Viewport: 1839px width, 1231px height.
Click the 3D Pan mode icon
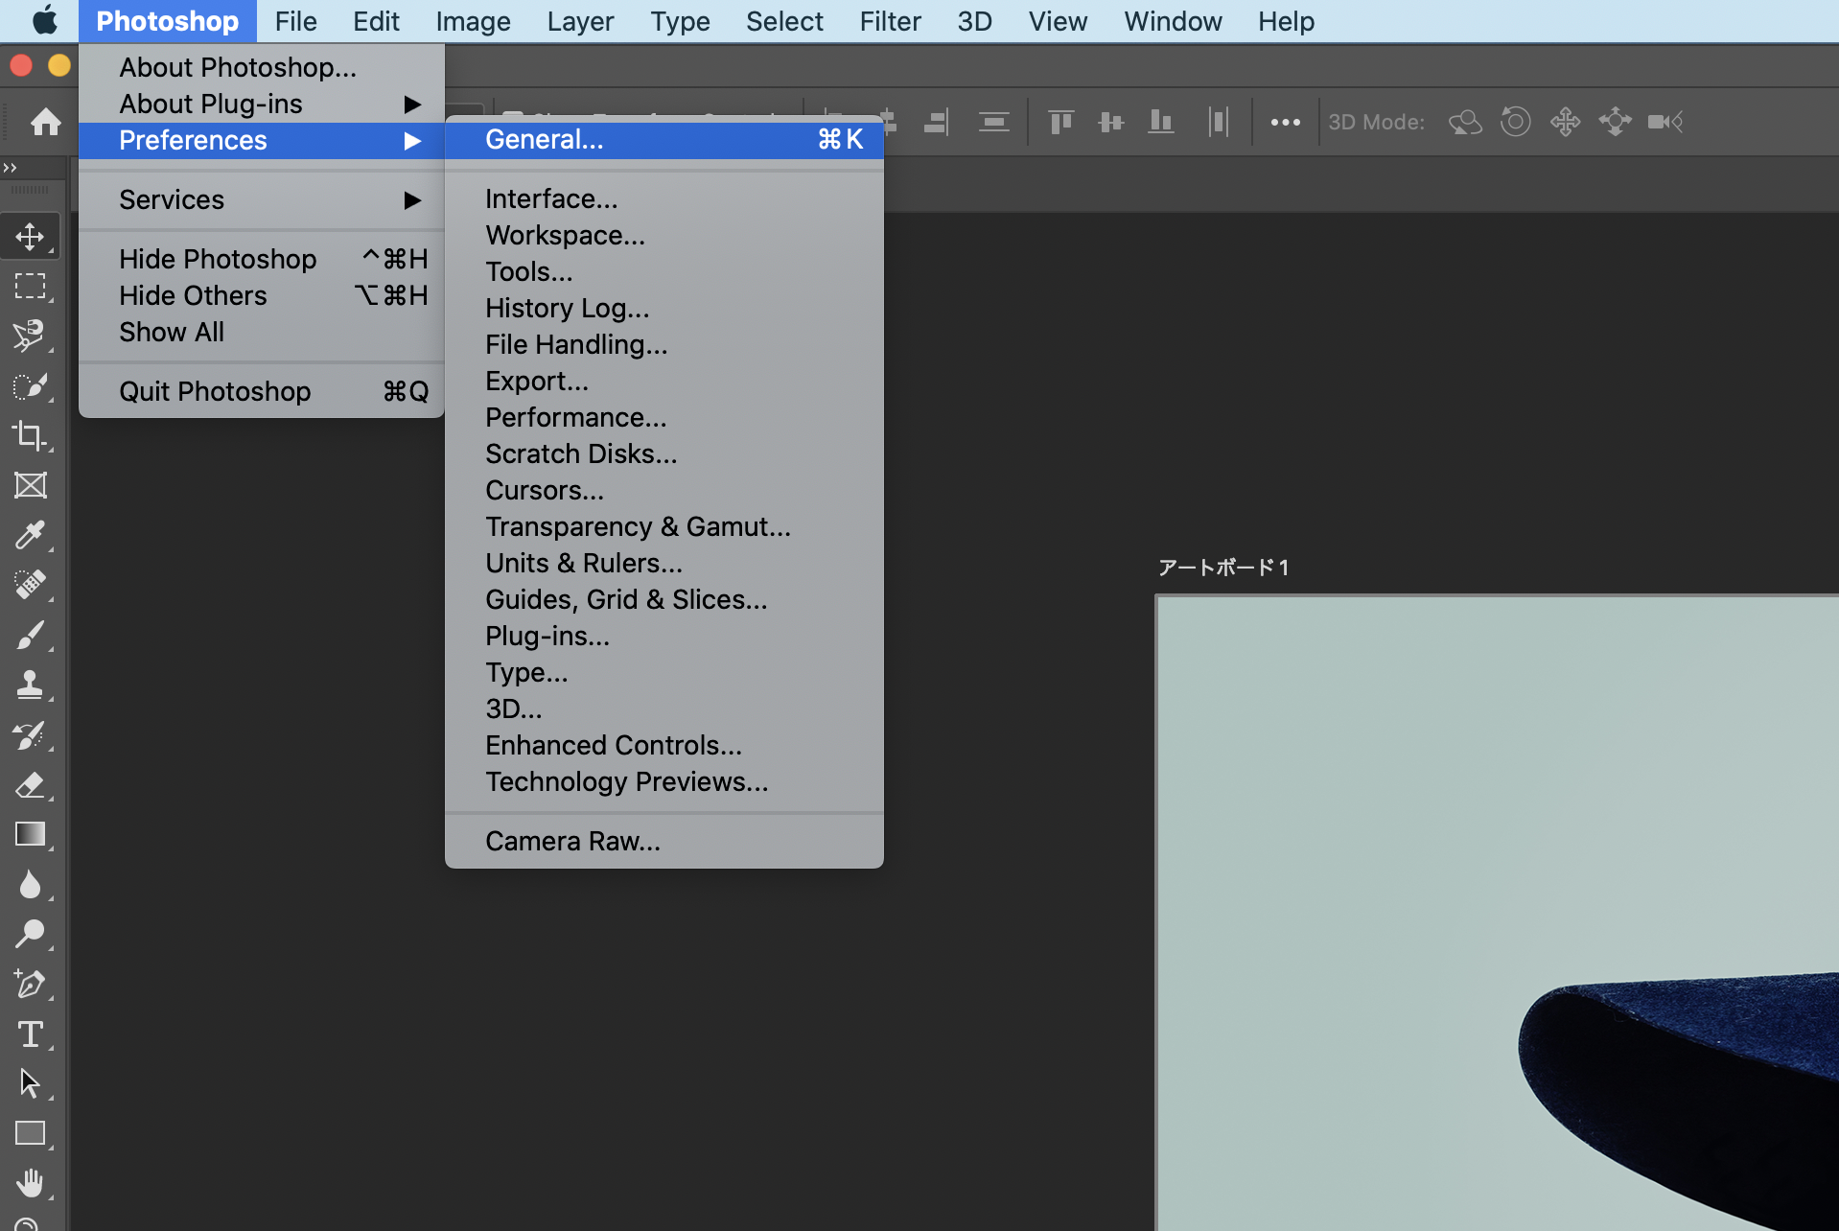[x=1565, y=122]
